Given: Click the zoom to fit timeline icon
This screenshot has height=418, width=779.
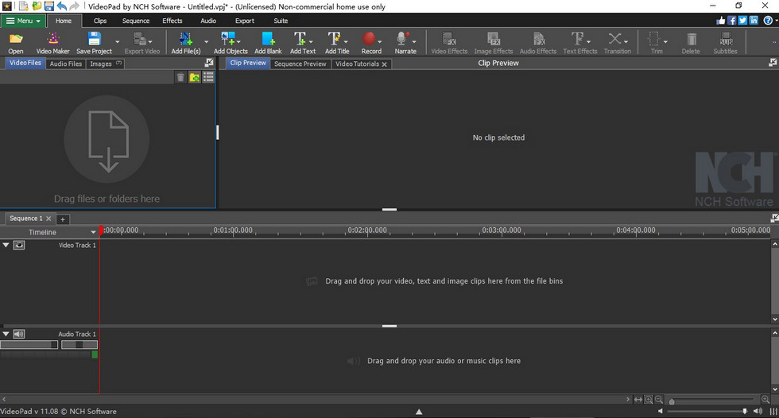Looking at the screenshot, I should [x=638, y=400].
